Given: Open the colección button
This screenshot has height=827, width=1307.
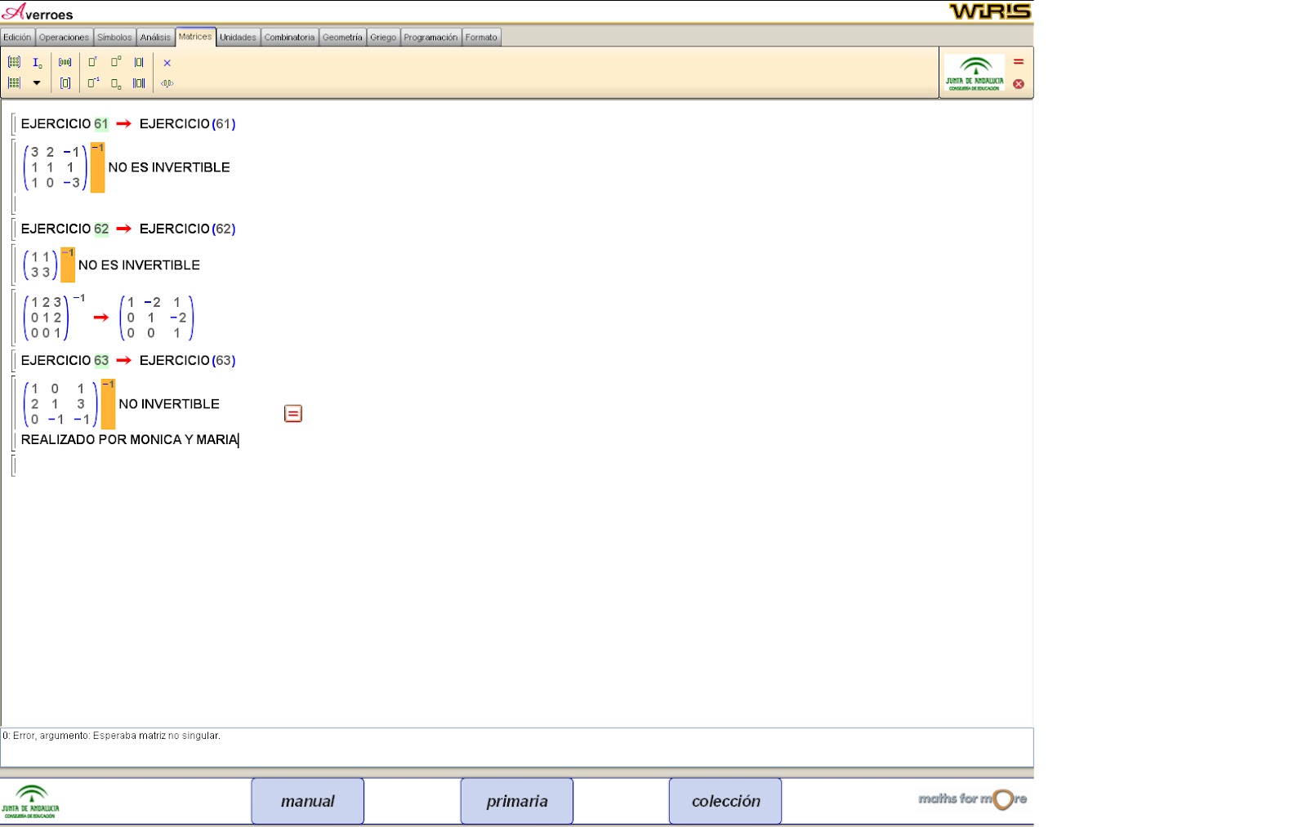Looking at the screenshot, I should 725,801.
